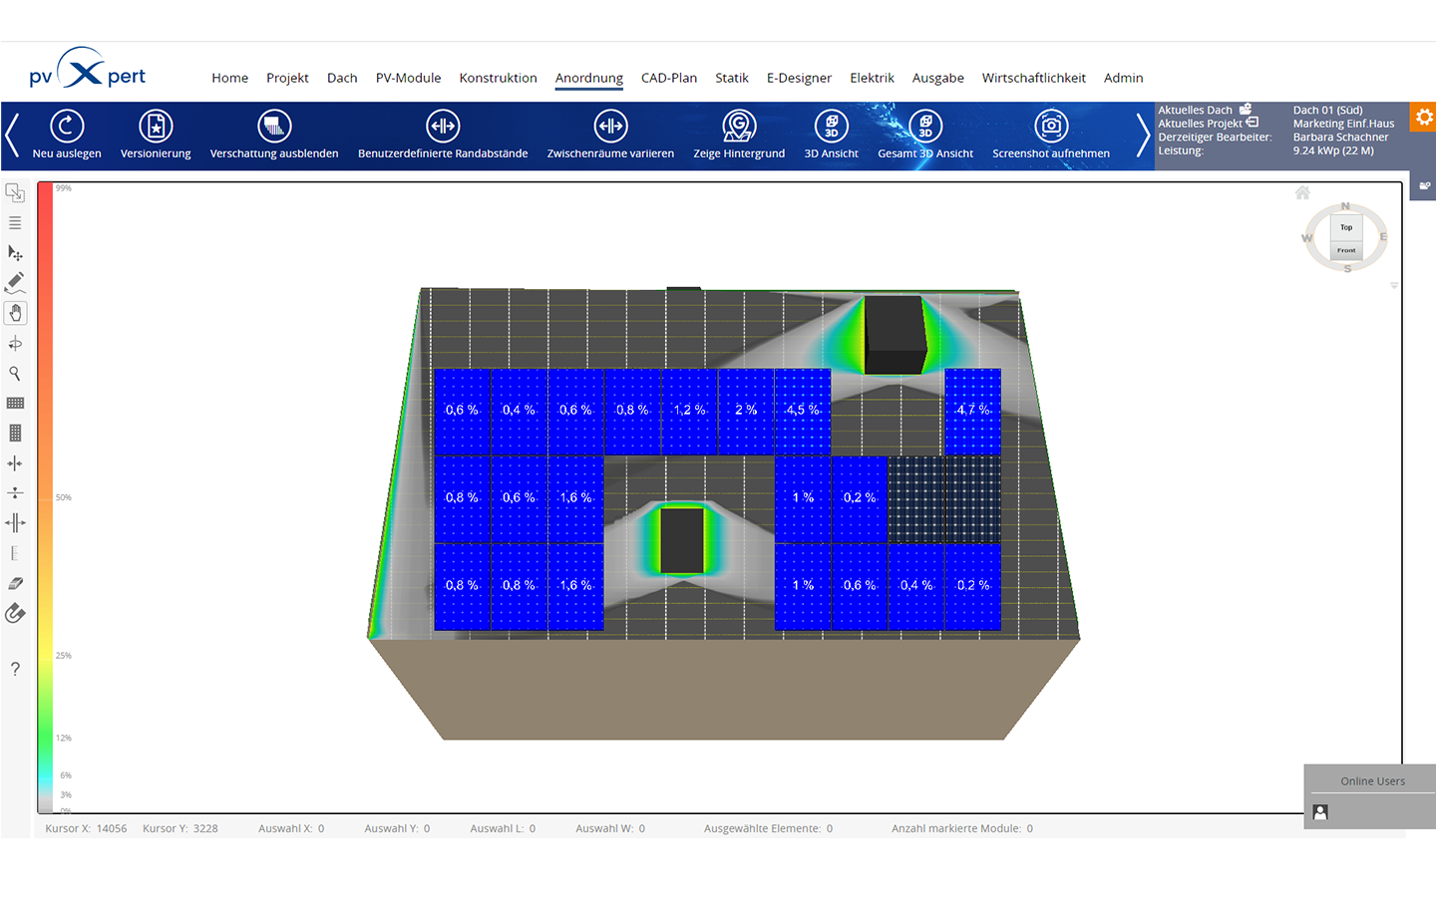Select the hand pan tool in sidebar

coord(15,313)
